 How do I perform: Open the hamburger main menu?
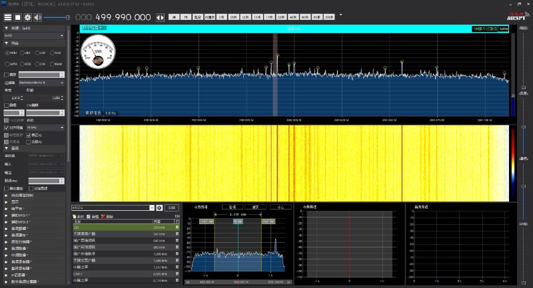click(8, 17)
